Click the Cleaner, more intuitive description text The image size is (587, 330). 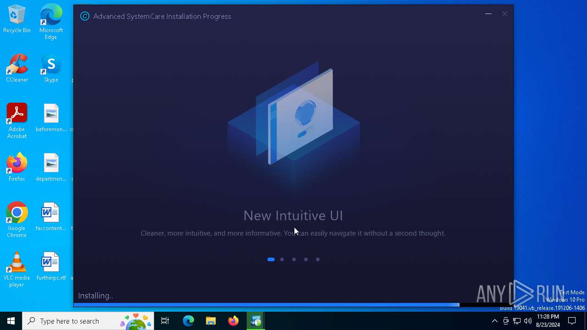(x=293, y=233)
